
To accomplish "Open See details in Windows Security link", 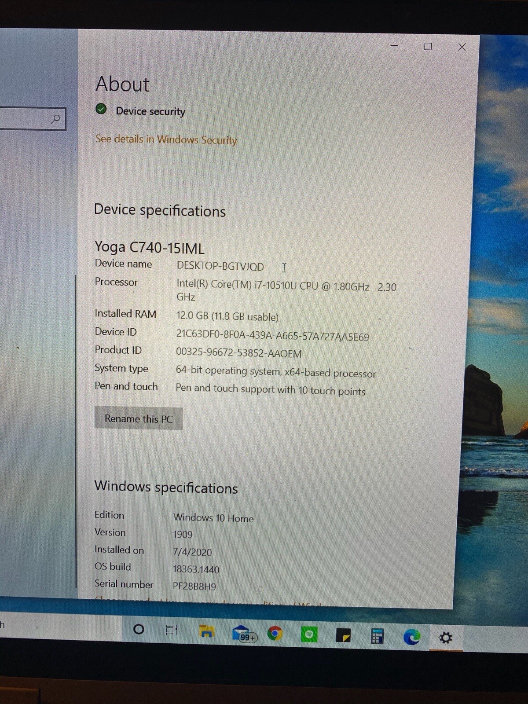I will [x=166, y=139].
